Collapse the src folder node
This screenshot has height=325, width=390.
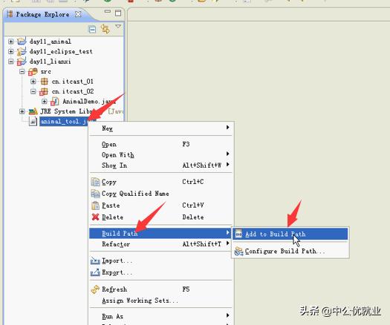(22, 71)
